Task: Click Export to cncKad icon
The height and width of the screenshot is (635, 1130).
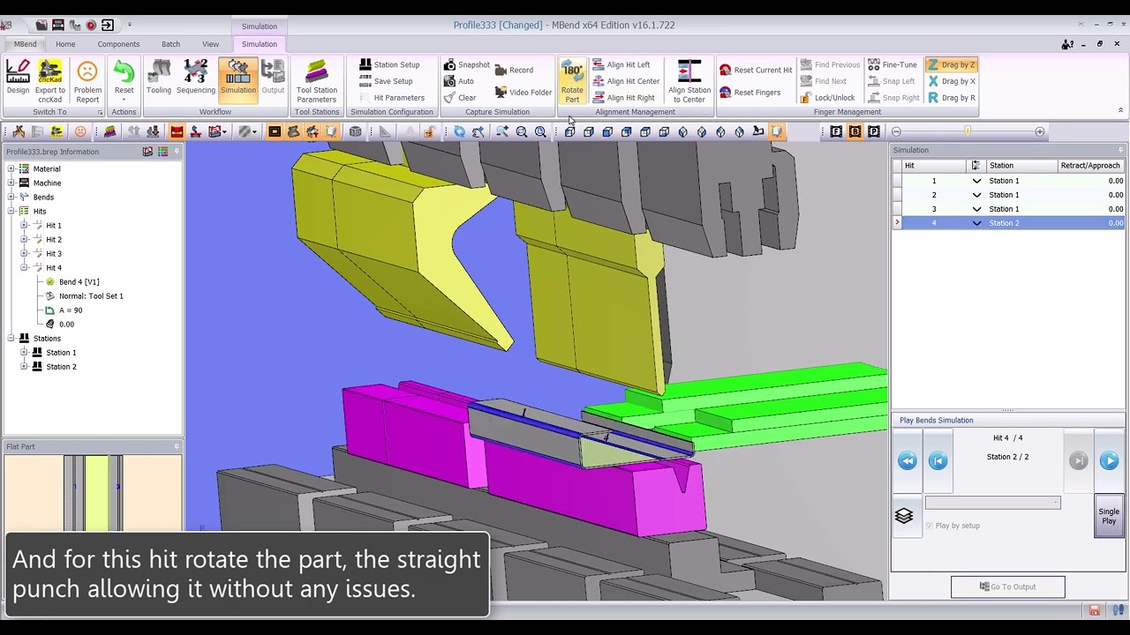Action: tap(50, 81)
